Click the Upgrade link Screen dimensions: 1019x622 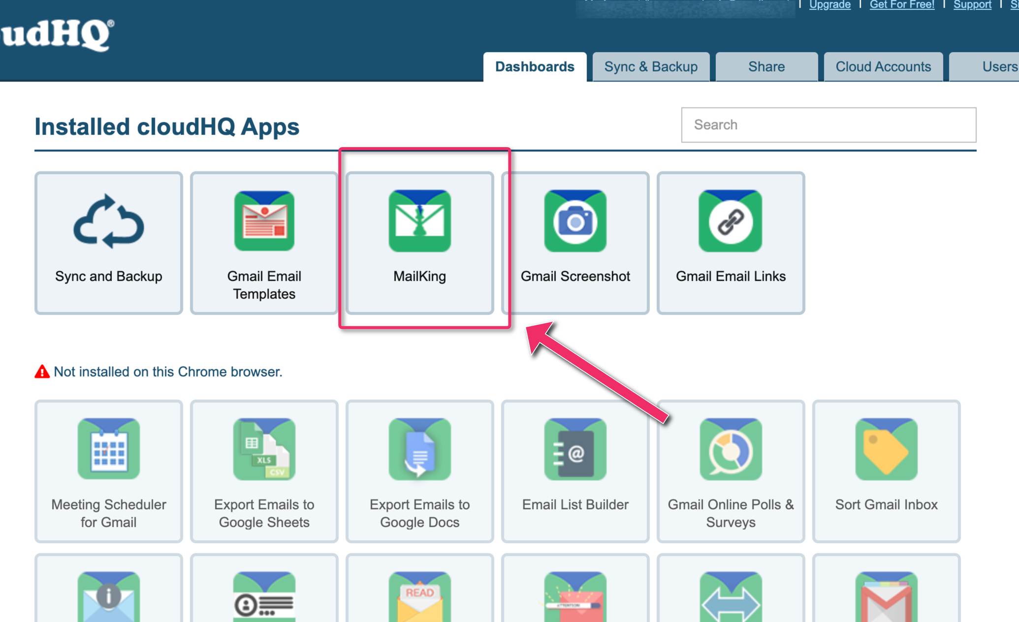(x=830, y=5)
